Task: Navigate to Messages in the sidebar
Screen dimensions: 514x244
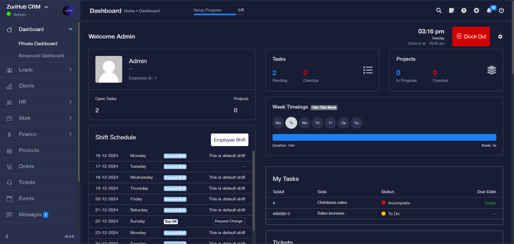Action: coord(30,214)
